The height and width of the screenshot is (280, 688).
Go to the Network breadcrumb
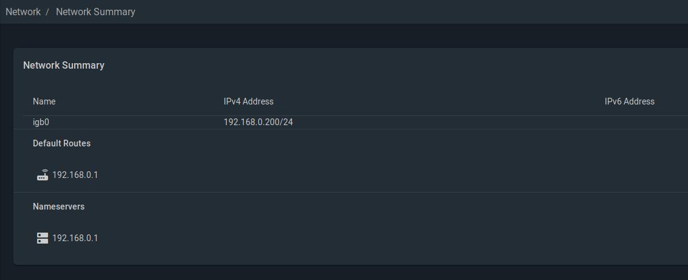click(x=23, y=12)
